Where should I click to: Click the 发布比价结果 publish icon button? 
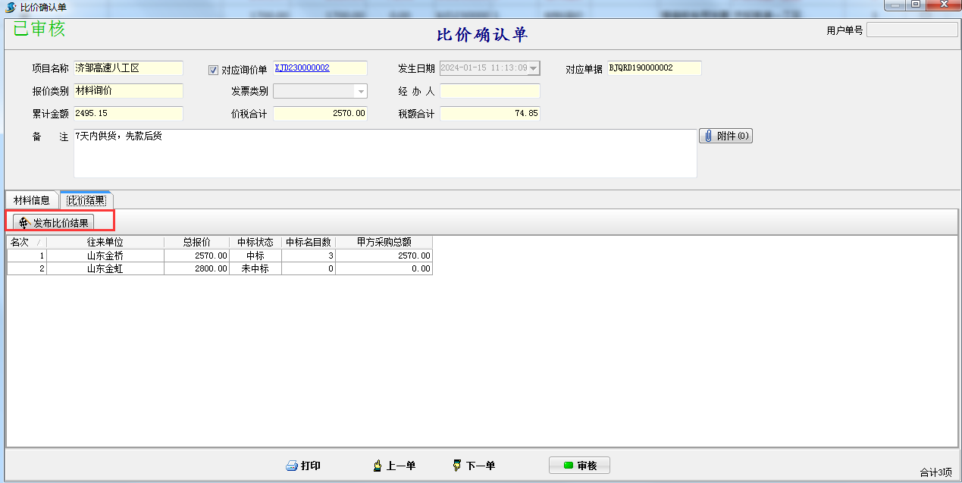point(24,223)
